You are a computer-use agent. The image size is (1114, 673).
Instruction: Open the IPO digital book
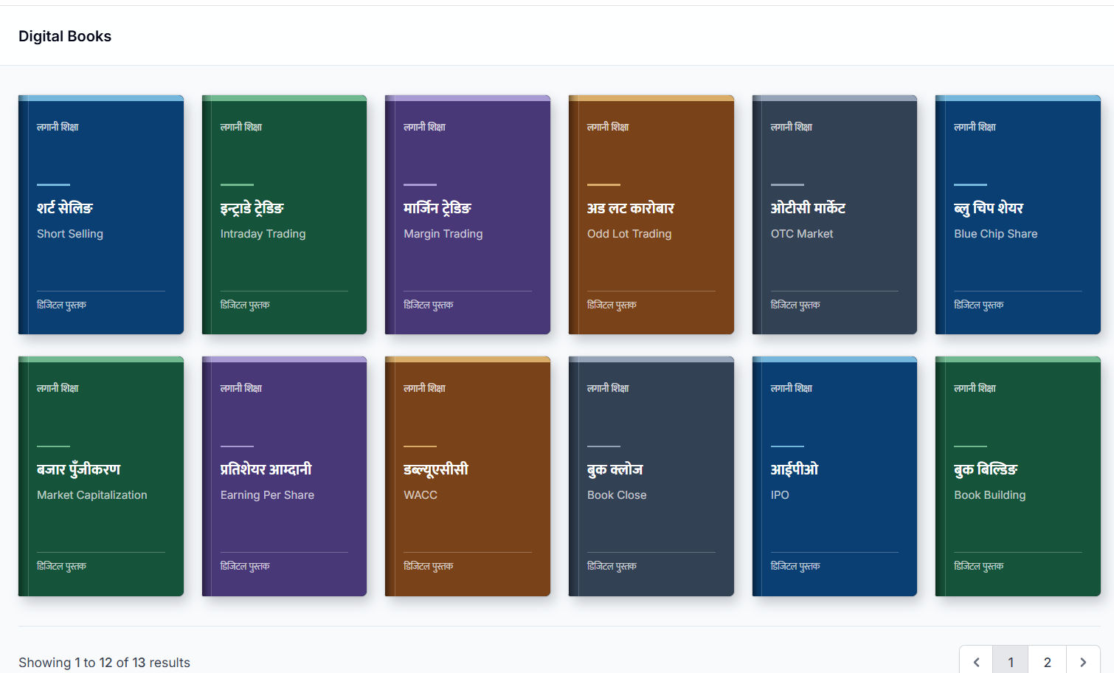point(834,477)
